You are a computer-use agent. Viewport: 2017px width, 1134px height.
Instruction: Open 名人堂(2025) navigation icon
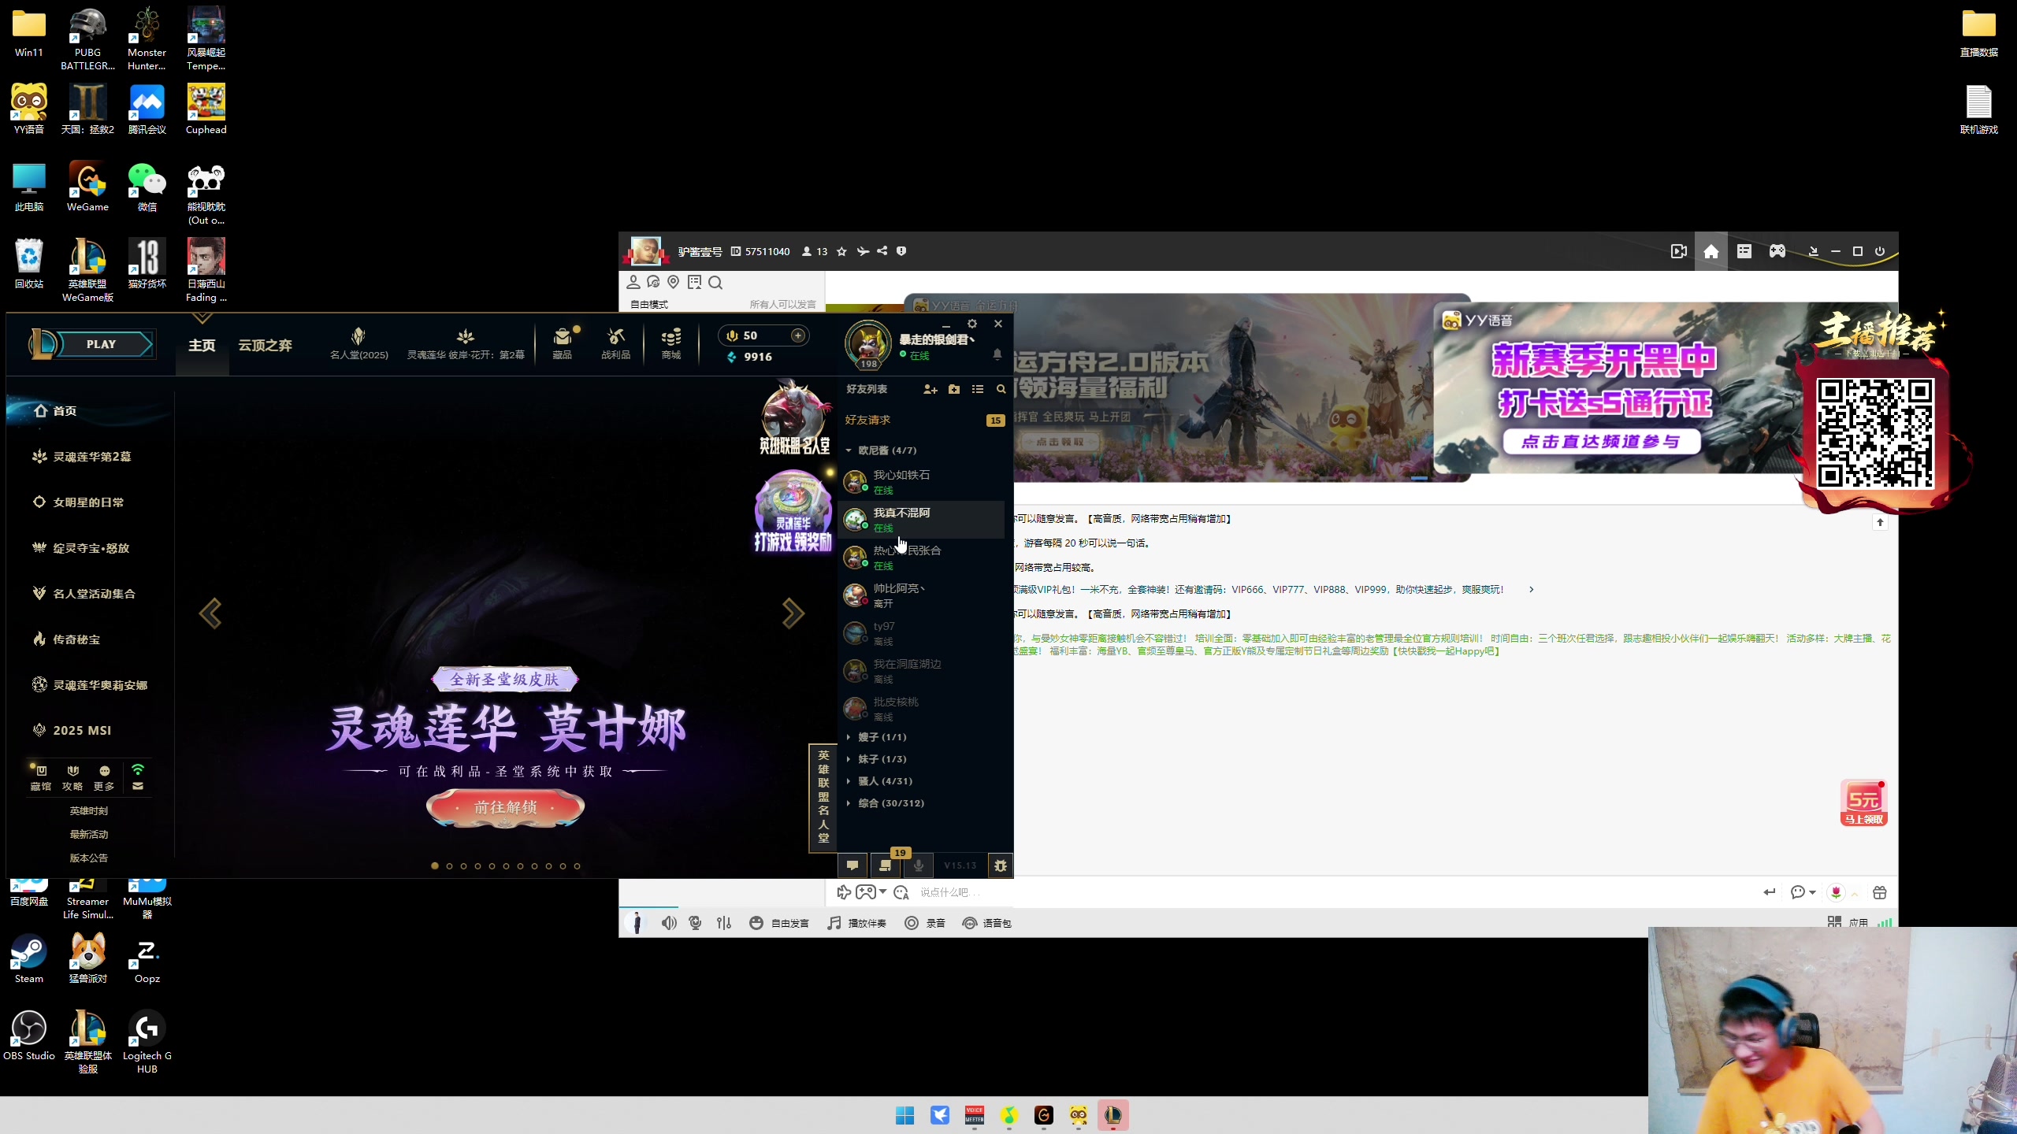[358, 344]
